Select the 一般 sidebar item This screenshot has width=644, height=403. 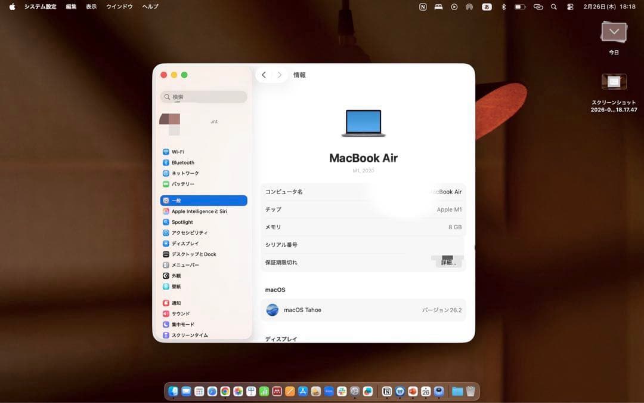[x=204, y=200]
